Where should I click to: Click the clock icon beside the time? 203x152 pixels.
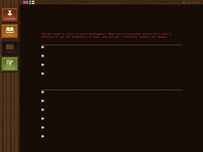coord(184,2)
